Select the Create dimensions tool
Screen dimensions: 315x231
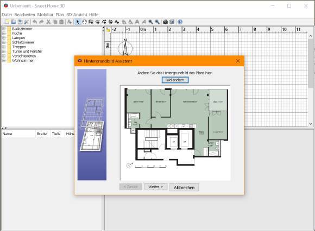coord(110,22)
